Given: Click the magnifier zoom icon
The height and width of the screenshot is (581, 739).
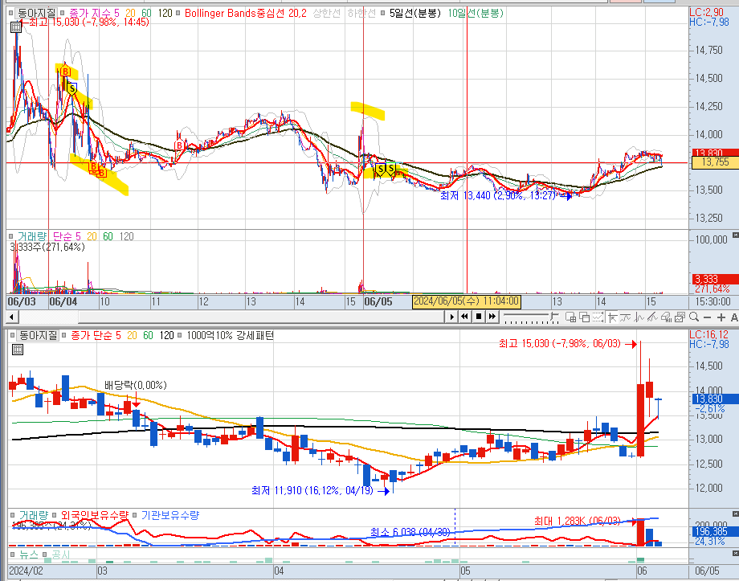Looking at the screenshot, I should point(694,317).
